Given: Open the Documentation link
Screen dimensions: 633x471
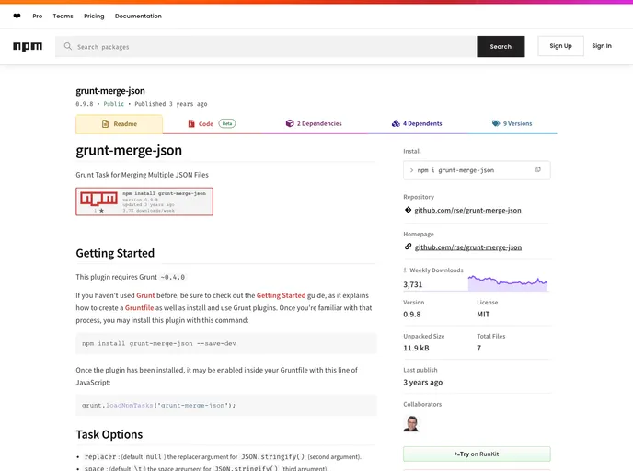Looking at the screenshot, I should [138, 17].
